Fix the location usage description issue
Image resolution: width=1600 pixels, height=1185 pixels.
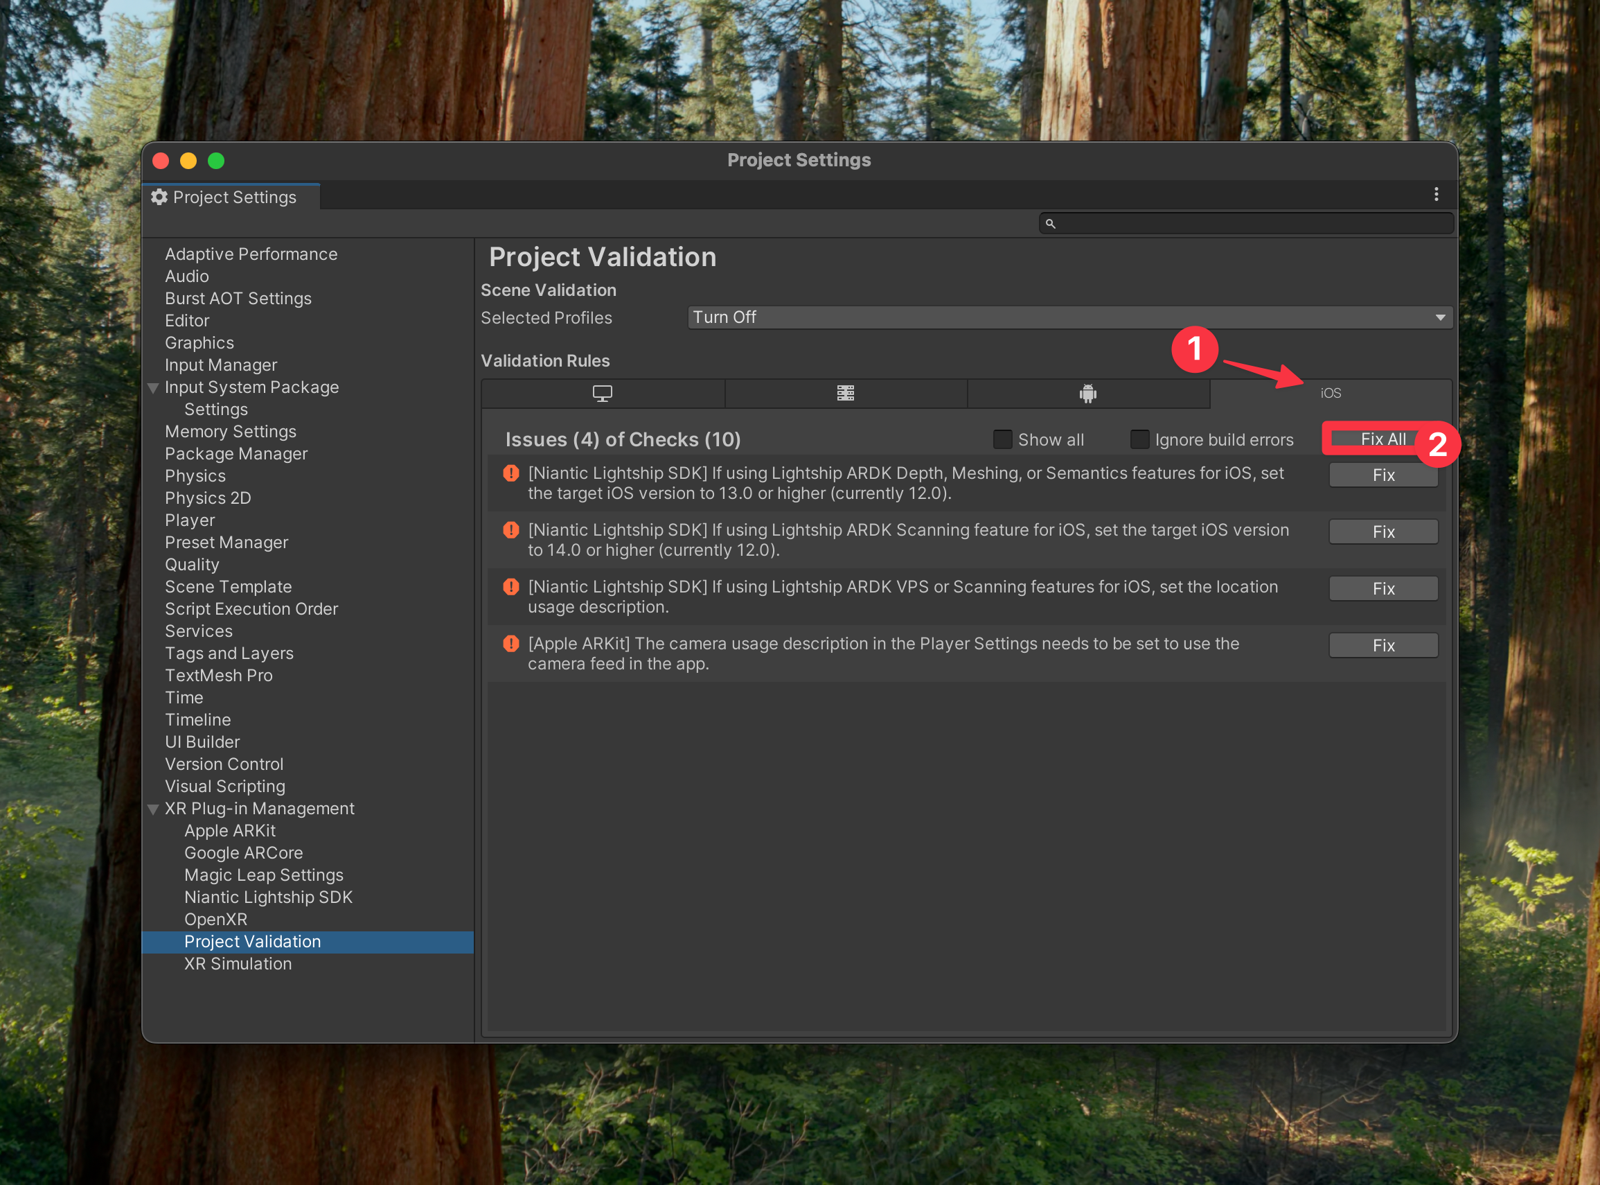point(1383,588)
